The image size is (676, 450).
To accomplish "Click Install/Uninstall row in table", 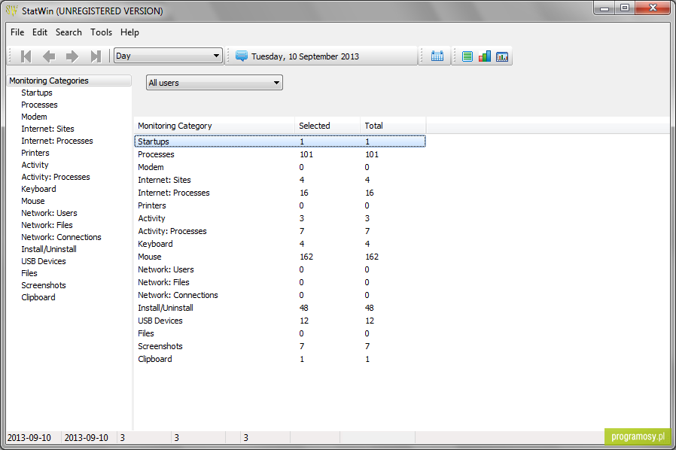I will [x=280, y=308].
